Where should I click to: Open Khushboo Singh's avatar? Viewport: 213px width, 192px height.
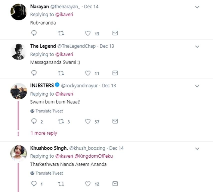[x=19, y=153]
